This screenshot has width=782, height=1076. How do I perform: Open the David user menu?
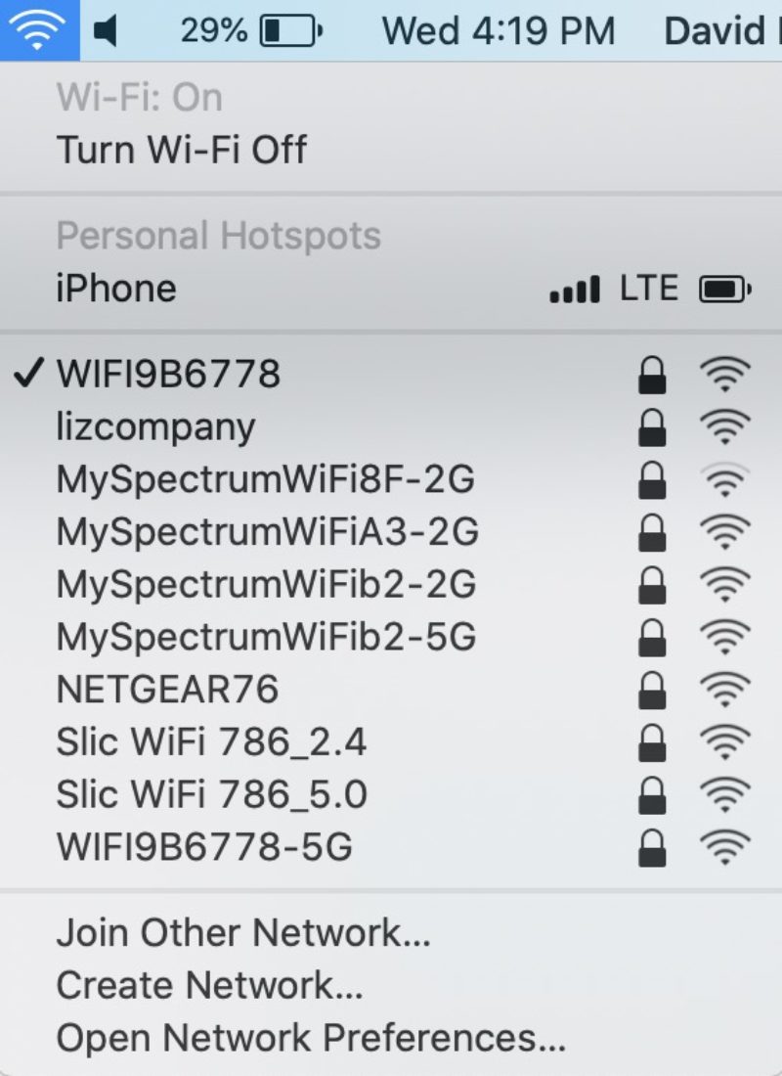(x=722, y=31)
